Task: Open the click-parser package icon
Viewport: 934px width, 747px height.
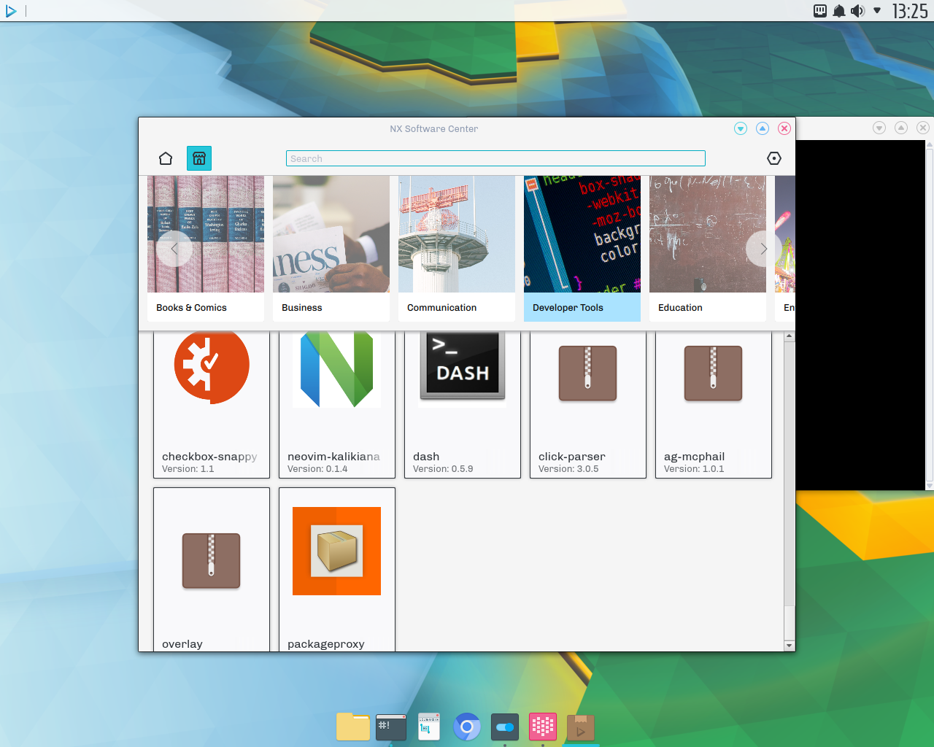Action: [588, 373]
